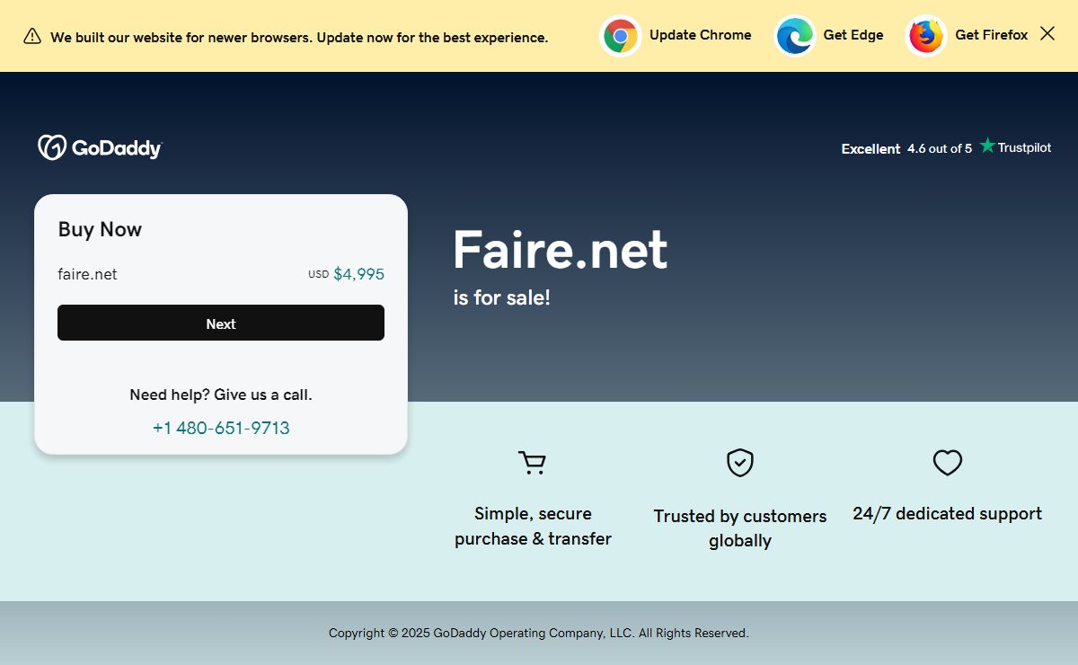Call the +1 480-651-9713 phone link
Viewport: 1078px width, 665px height.
click(221, 428)
